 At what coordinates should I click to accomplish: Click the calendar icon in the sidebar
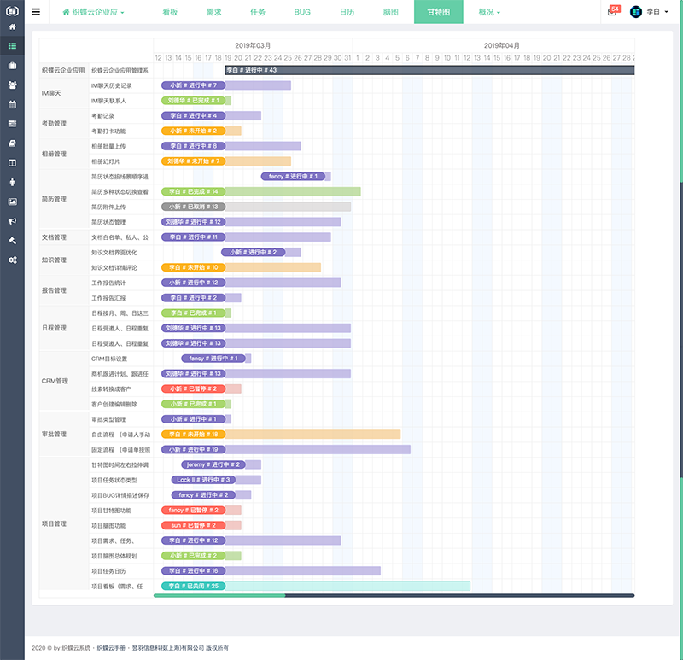[12, 104]
